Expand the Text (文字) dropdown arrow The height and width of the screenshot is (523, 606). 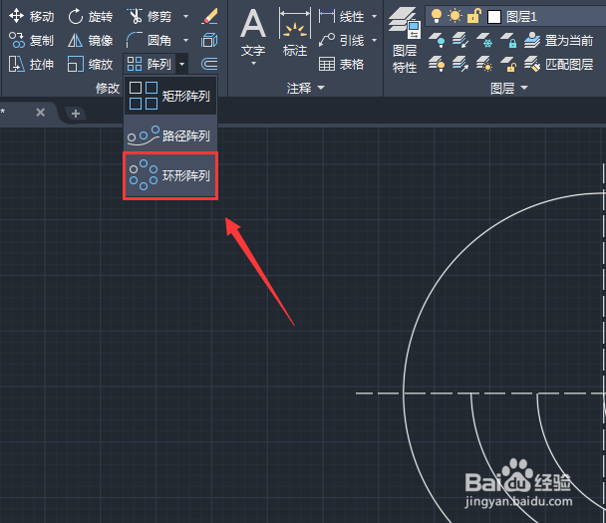click(x=253, y=64)
